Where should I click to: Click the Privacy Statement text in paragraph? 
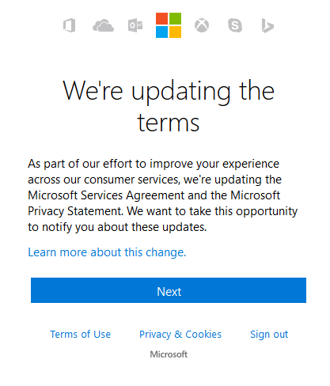click(x=75, y=211)
